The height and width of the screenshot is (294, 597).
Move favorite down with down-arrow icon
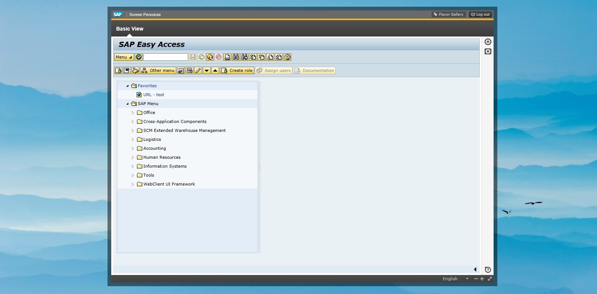pos(207,70)
